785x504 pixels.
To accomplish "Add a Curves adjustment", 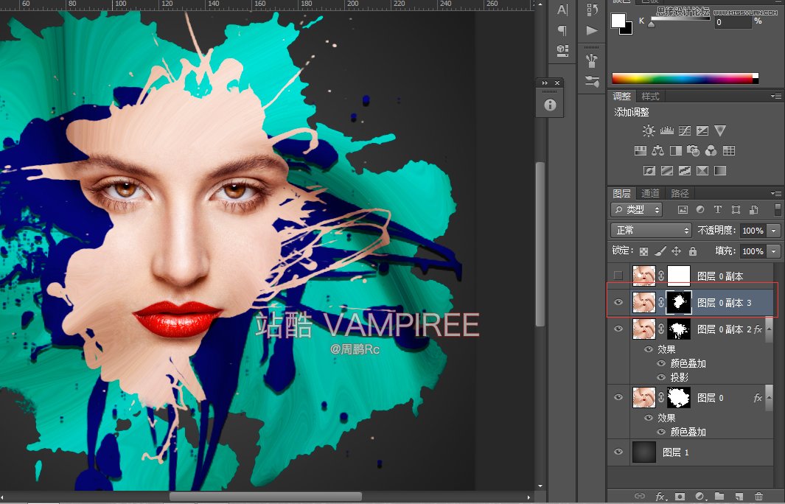I will [684, 131].
